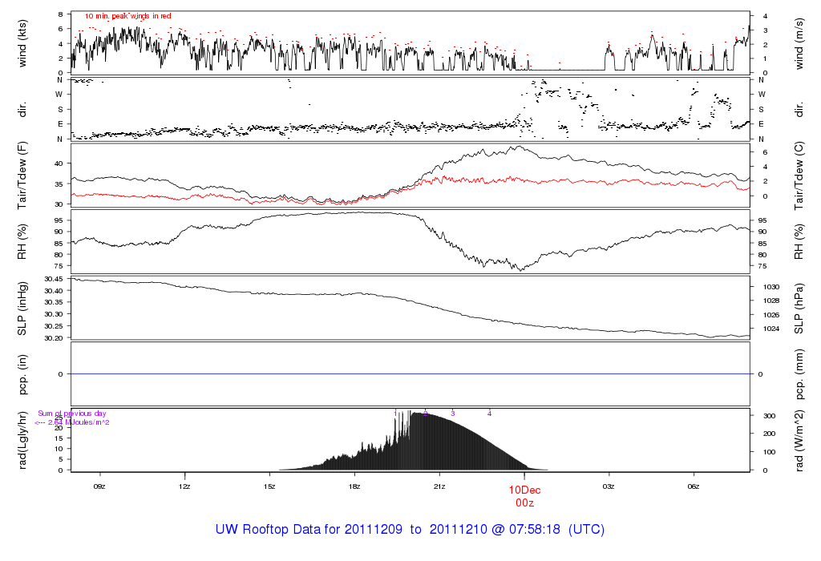The height and width of the screenshot is (561, 821).
Task: Click the 09z time tick label
Action: click(99, 486)
